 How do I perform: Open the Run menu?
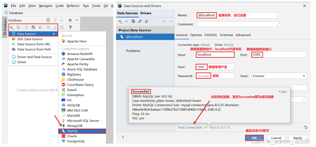pyautogui.click(x=86, y=6)
